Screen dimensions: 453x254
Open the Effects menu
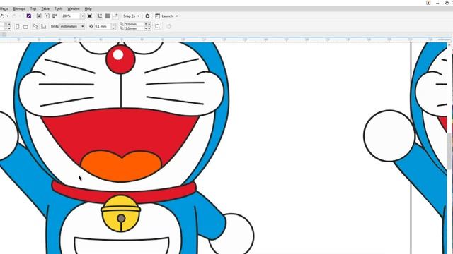click(4, 8)
